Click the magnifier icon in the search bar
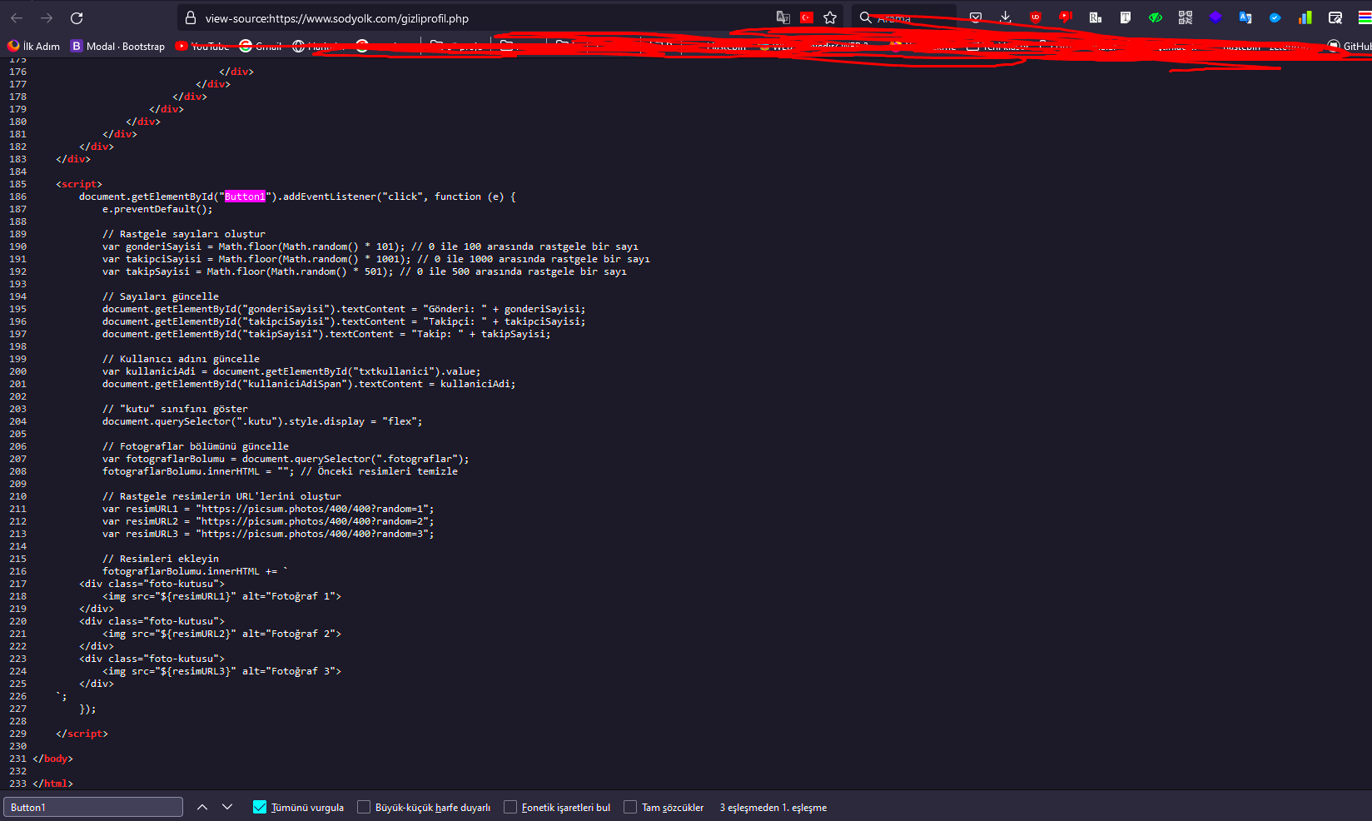 point(866,17)
